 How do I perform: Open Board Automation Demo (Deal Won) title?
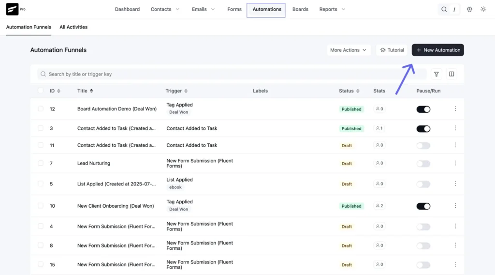(117, 109)
